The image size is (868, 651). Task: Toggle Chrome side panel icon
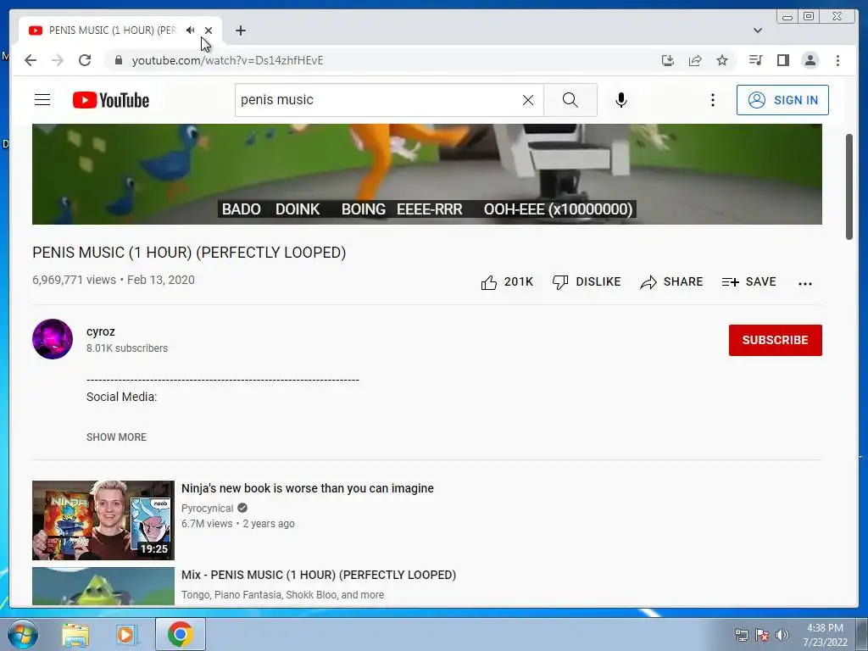point(782,60)
